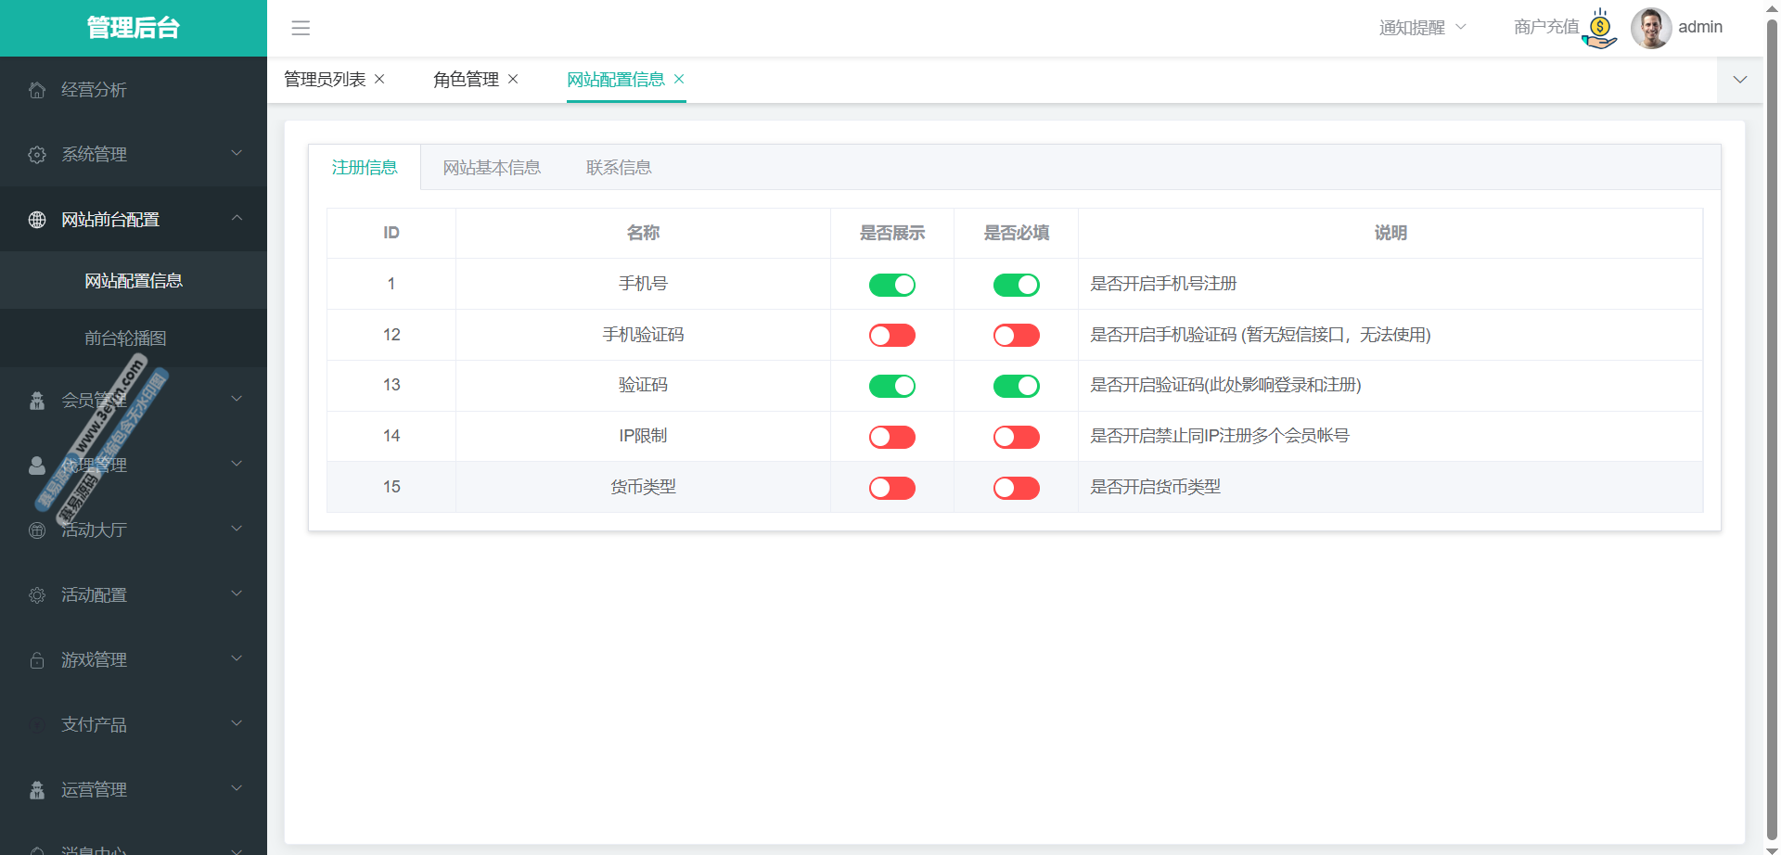This screenshot has height=855, width=1781.
Task: Expand the tabs dropdown arrow at right
Action: pos(1740,80)
